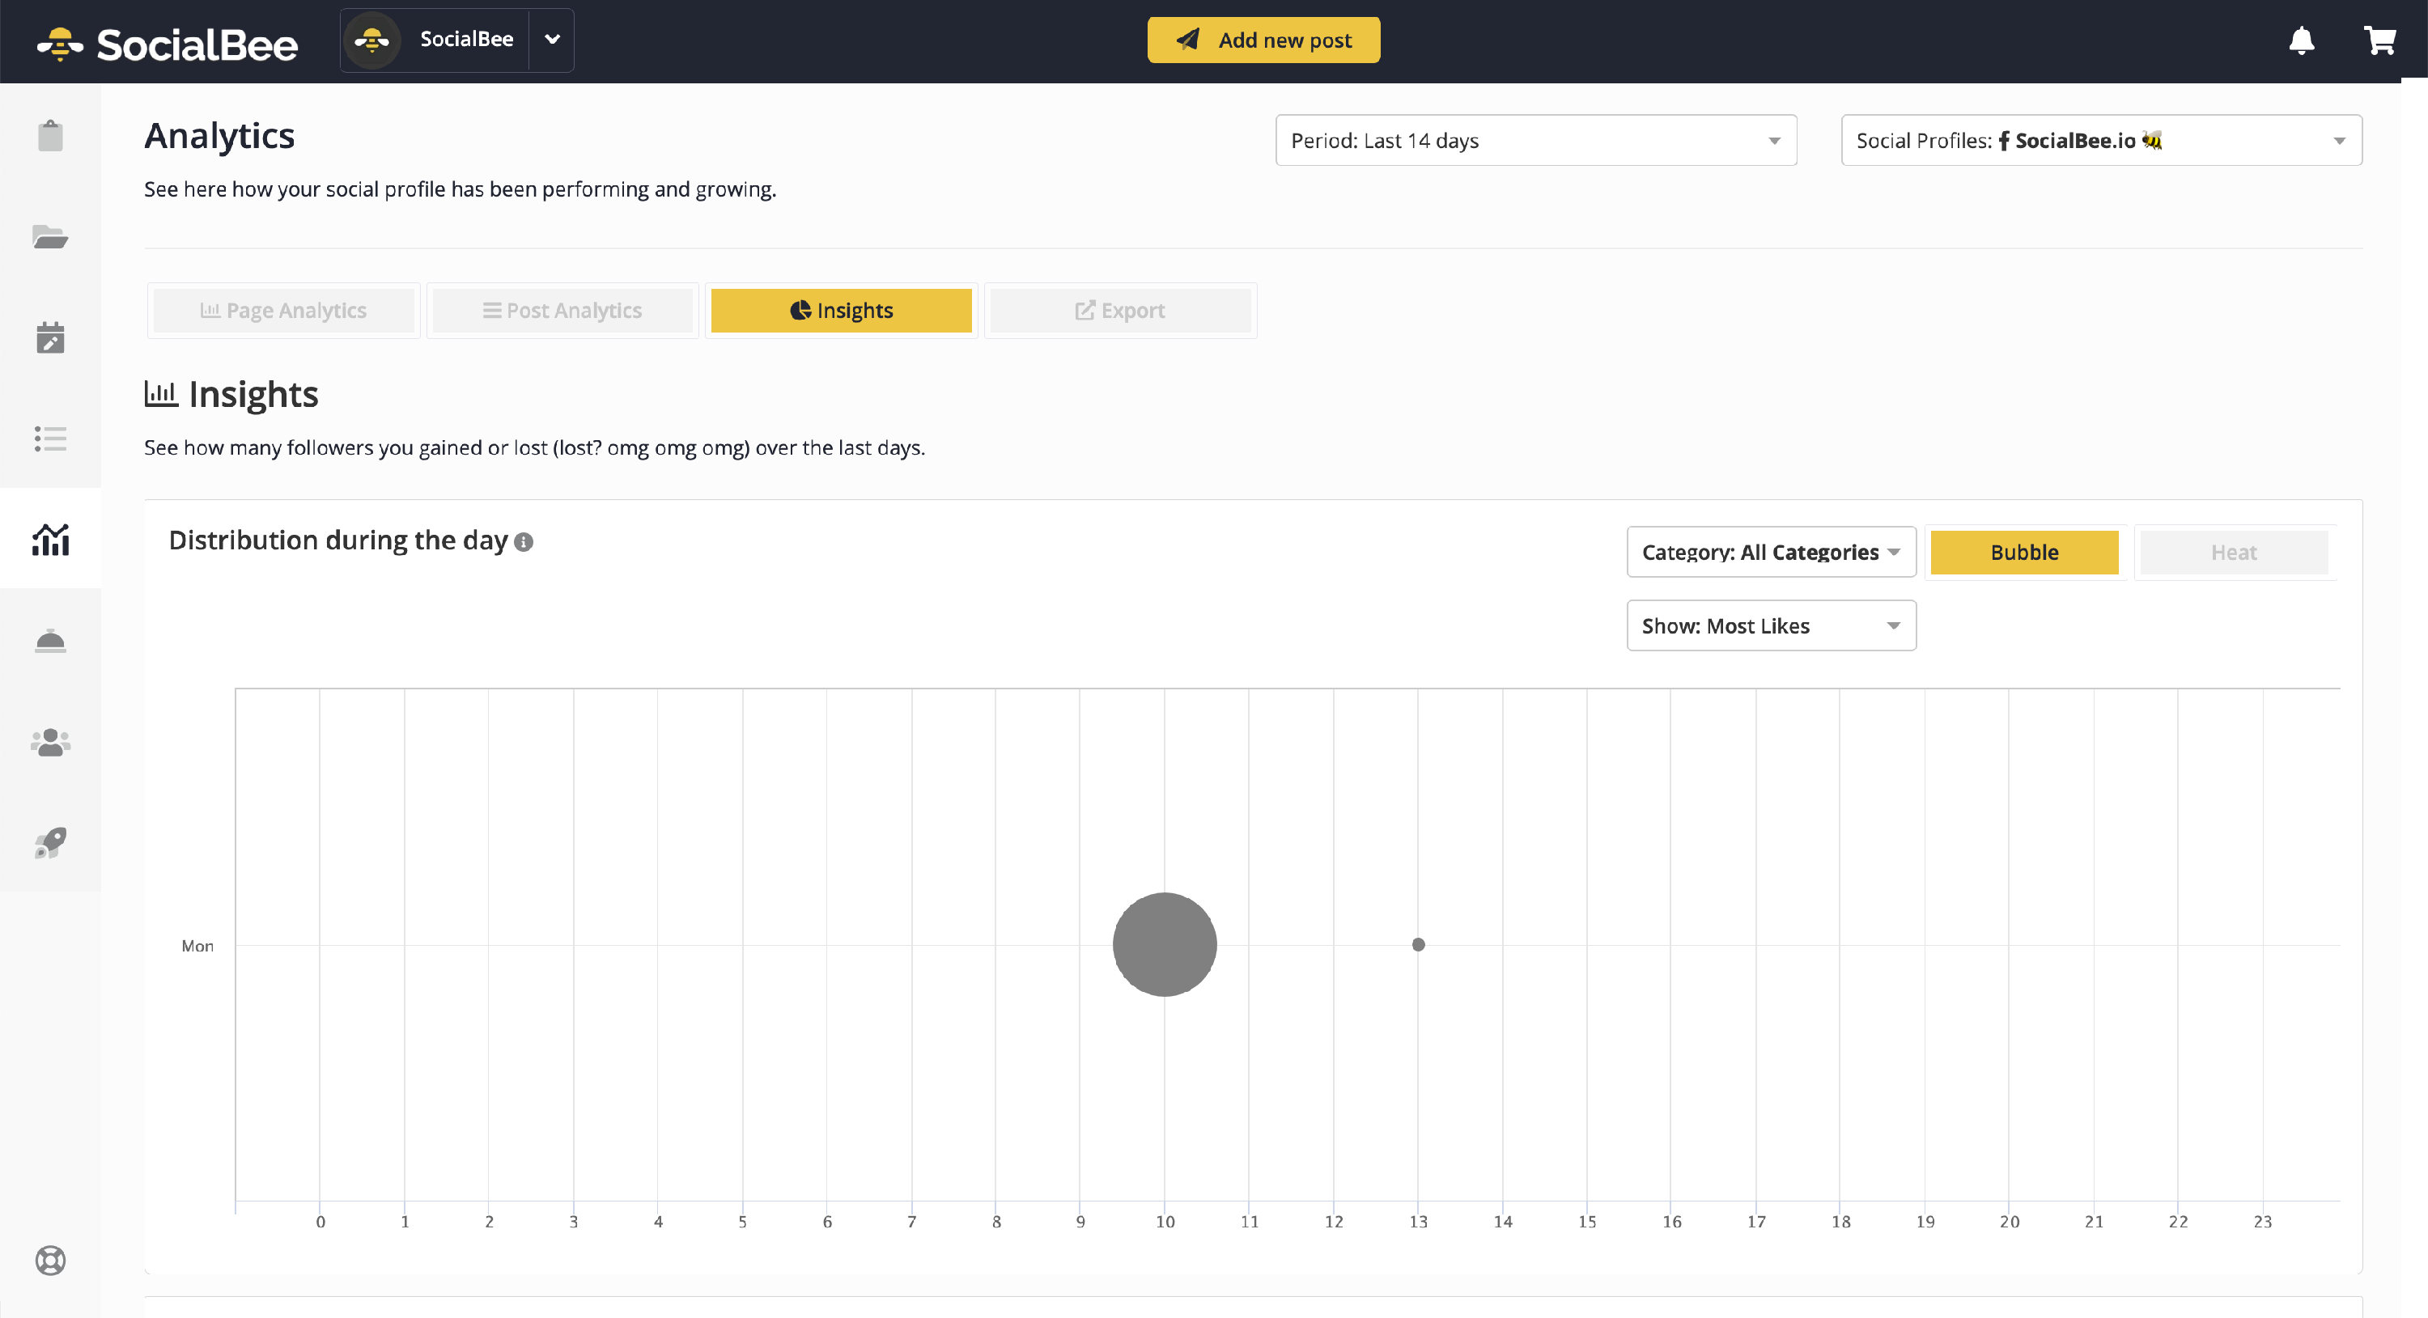Click the SocialBee logo in header
This screenshot has width=2428, height=1318.
click(x=168, y=44)
